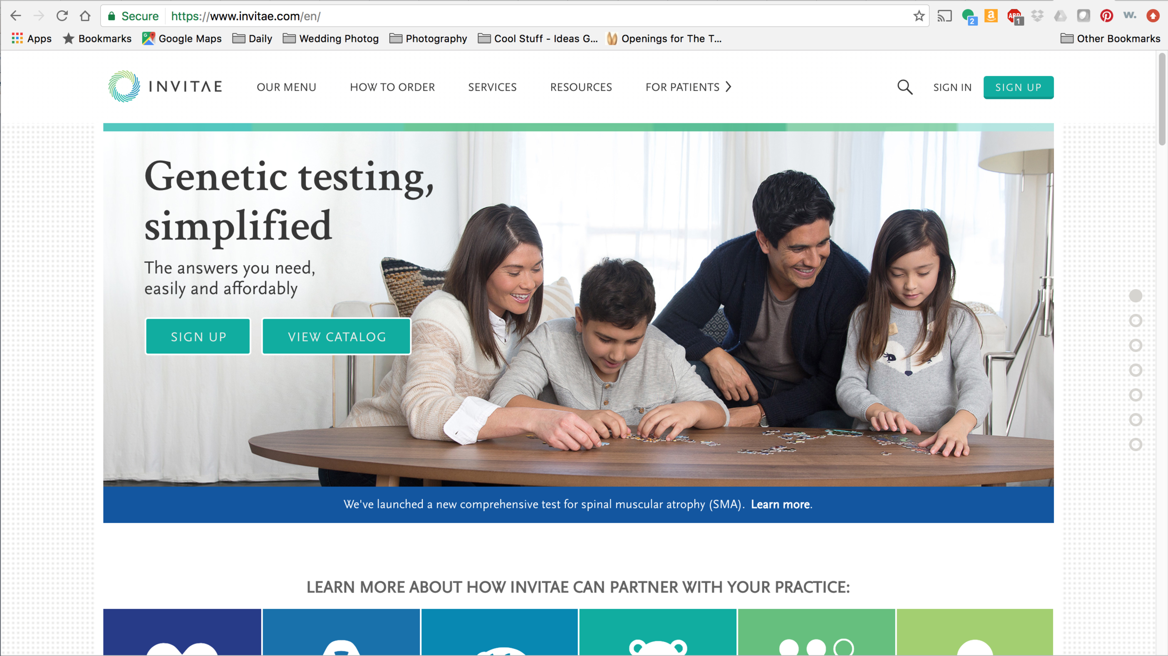Open the 'Openings for The T...' bookmark
This screenshot has height=656, width=1168.
point(664,38)
